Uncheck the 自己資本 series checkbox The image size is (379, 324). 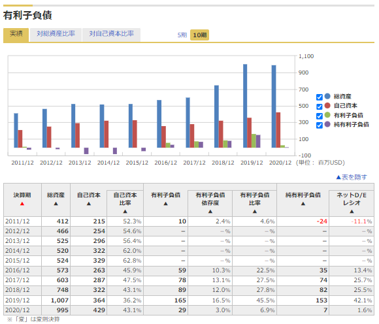[320, 106]
